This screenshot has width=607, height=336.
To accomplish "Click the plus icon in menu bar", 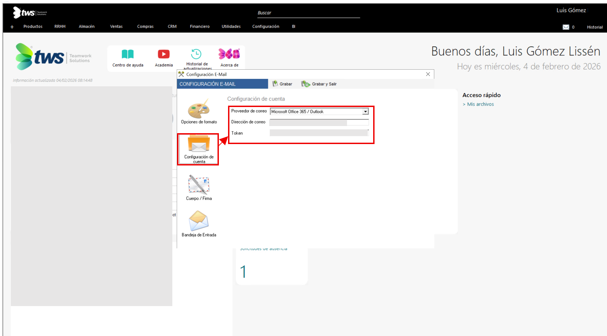I will 12,27.
